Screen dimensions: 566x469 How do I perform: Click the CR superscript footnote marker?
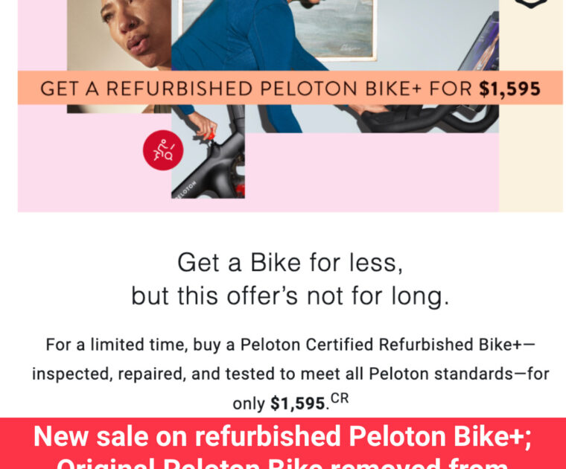(340, 400)
